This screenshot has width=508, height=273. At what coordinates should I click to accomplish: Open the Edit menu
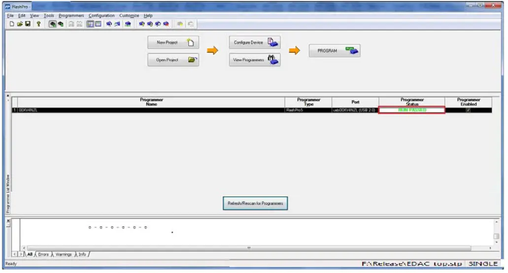point(22,16)
